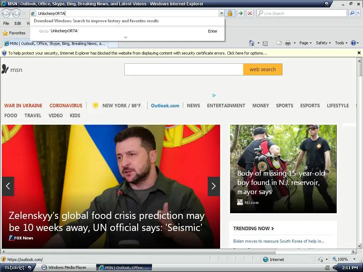Image resolution: width=363 pixels, height=272 pixels.
Task: Click the Outlook.com link
Action: coord(165,106)
